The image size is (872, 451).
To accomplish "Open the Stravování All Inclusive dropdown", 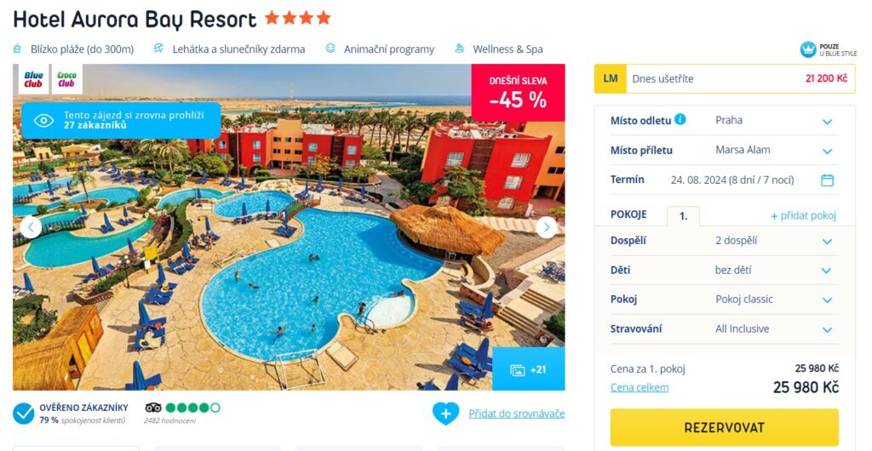I will pos(725,328).
